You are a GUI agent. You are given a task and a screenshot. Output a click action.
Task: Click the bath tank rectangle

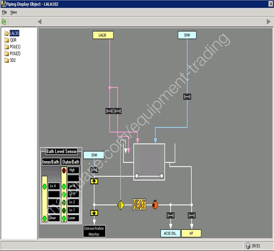[x=149, y=162]
